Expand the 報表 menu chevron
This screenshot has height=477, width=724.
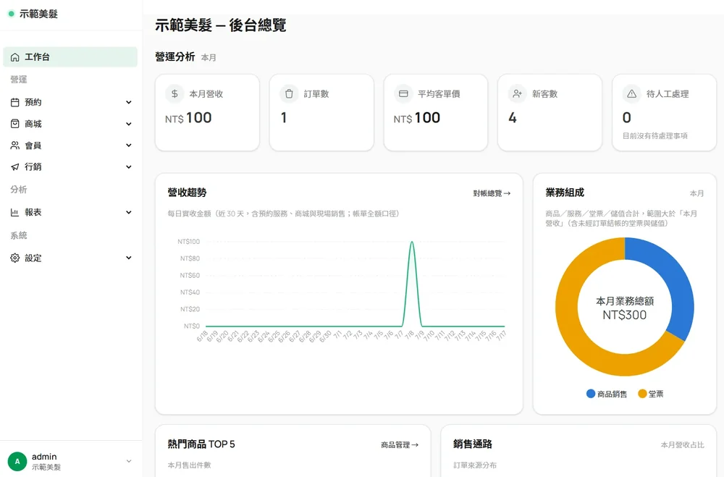point(129,212)
